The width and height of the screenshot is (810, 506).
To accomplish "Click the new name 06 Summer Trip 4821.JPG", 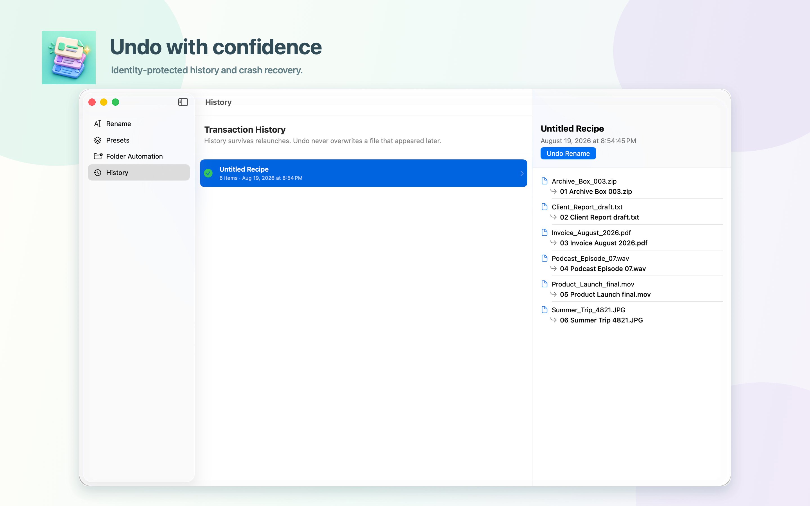I will point(601,320).
